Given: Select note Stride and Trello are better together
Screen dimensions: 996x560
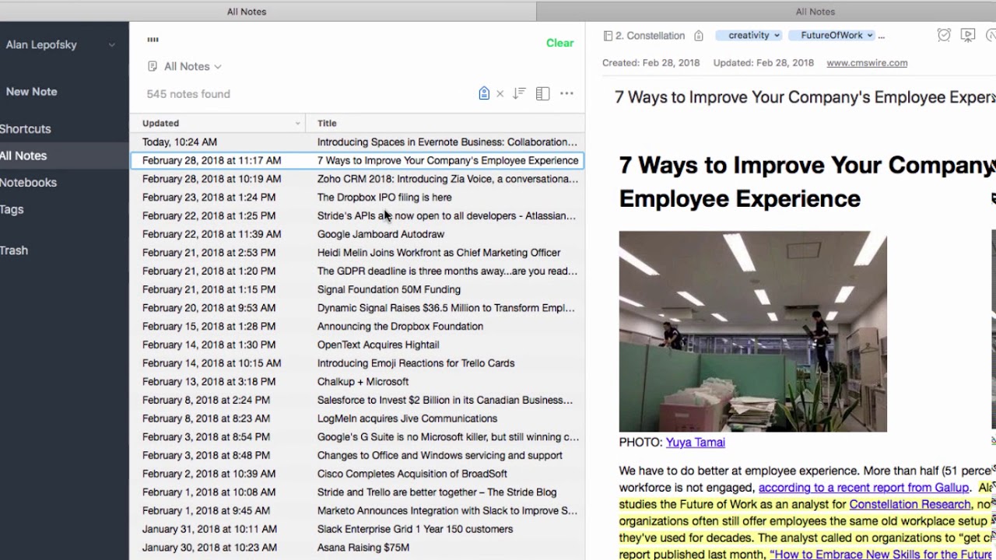Looking at the screenshot, I should tap(357, 492).
